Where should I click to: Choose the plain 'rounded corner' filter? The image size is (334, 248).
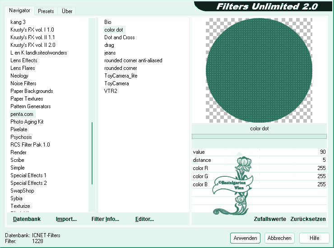(121, 68)
